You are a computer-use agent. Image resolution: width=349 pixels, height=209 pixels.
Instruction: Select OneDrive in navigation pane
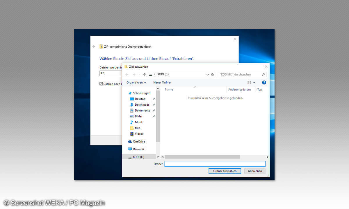click(136, 141)
